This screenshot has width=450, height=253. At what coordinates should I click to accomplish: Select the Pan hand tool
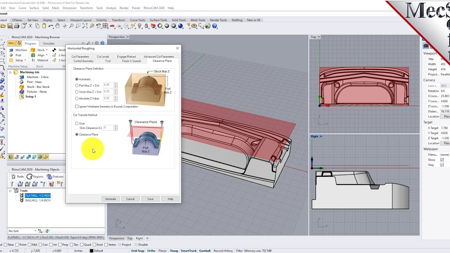click(x=57, y=26)
